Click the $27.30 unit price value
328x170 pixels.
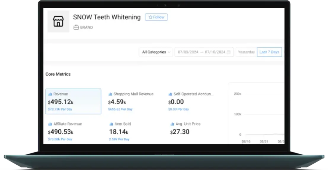pyautogui.click(x=180, y=132)
